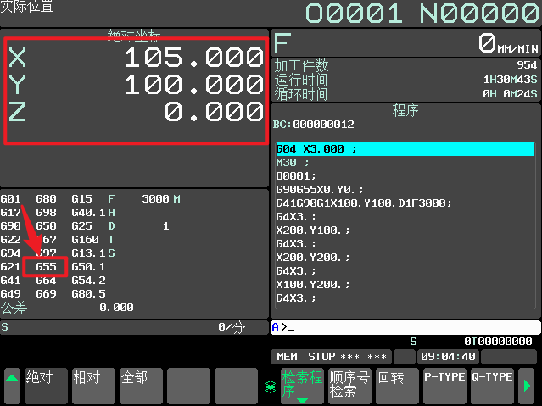Viewport: 542px width, 406px height.
Task: Click the right green arrow softkey
Action: click(x=527, y=386)
